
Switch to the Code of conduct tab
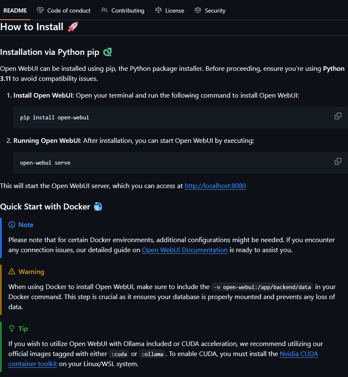(x=69, y=10)
